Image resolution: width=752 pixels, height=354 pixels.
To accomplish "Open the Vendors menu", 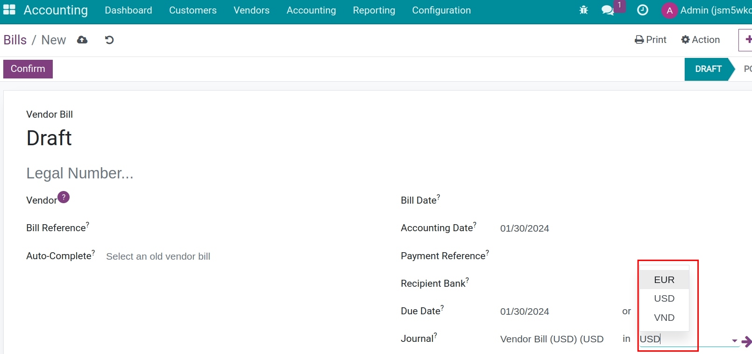I will point(251,10).
